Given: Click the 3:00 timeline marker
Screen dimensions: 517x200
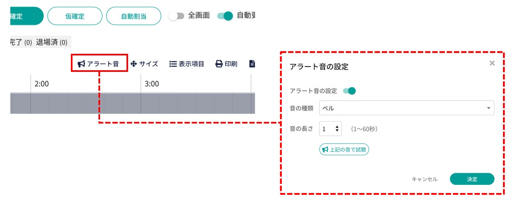Looking at the screenshot, I should tap(152, 84).
